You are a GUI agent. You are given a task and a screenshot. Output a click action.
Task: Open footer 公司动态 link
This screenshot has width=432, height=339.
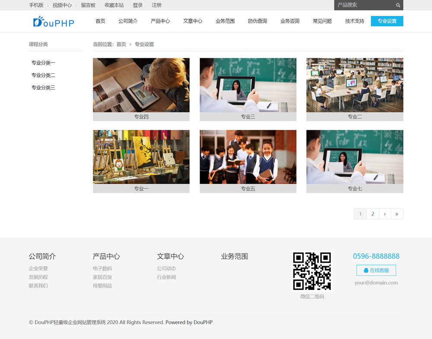[x=166, y=268]
